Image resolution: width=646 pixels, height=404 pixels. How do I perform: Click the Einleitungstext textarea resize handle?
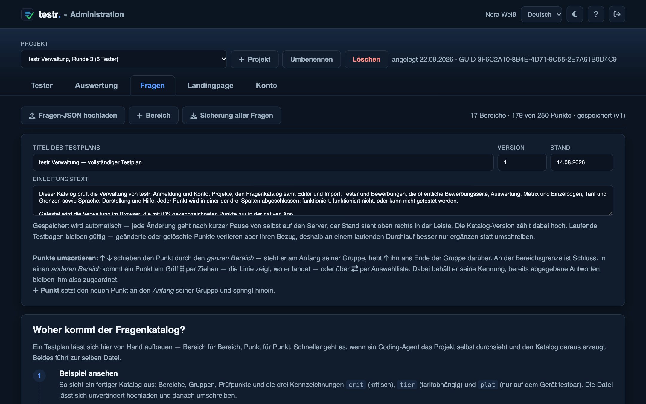point(610,213)
